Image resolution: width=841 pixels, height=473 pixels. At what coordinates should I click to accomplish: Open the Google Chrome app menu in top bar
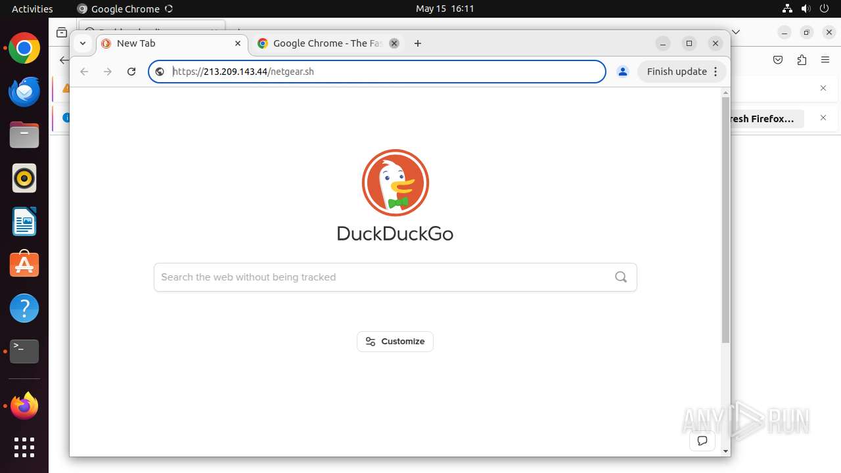(125, 9)
